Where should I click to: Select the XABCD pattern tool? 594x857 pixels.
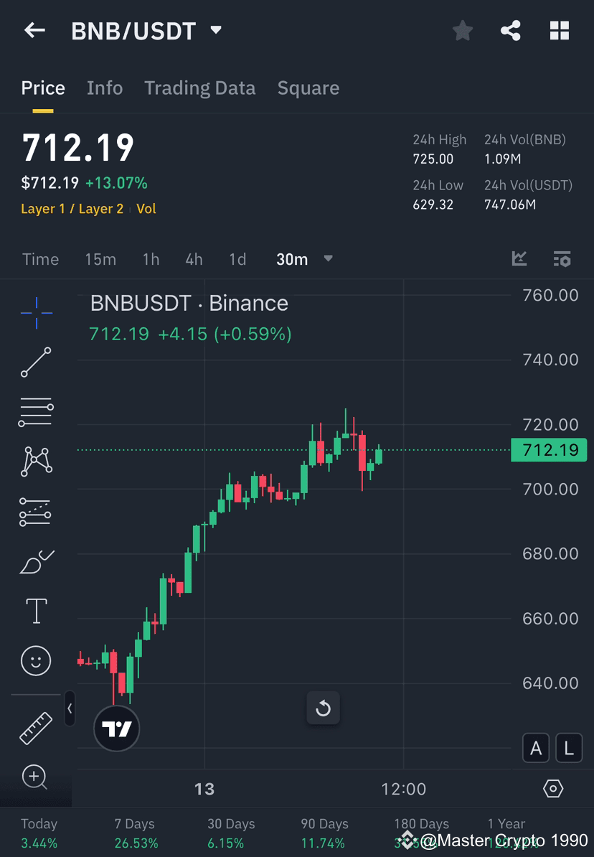[x=36, y=462]
